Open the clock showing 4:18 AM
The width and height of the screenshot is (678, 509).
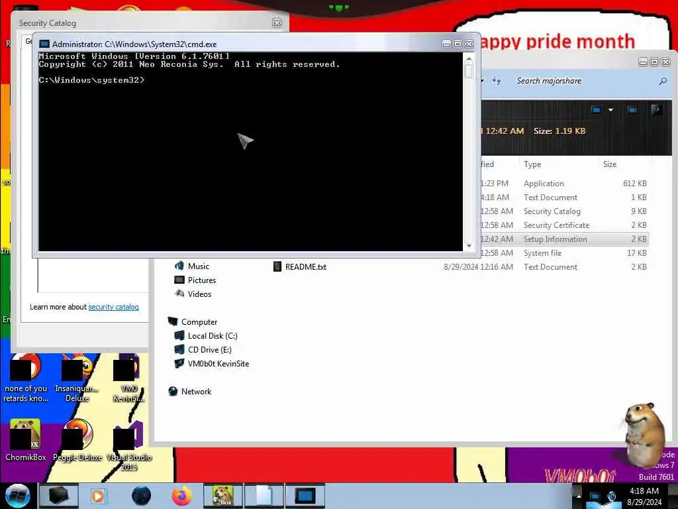[x=644, y=496]
